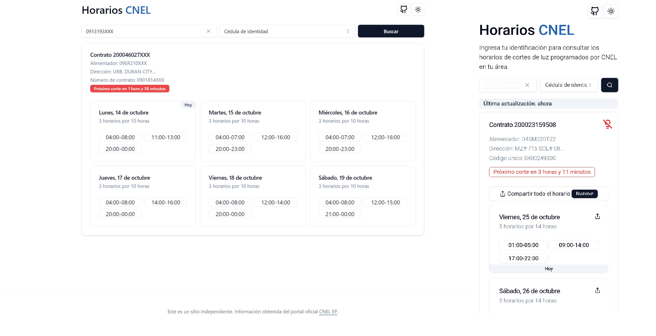Select the 12:00-14:00 slot on Viernes 18
656x336 pixels.
pos(276,202)
